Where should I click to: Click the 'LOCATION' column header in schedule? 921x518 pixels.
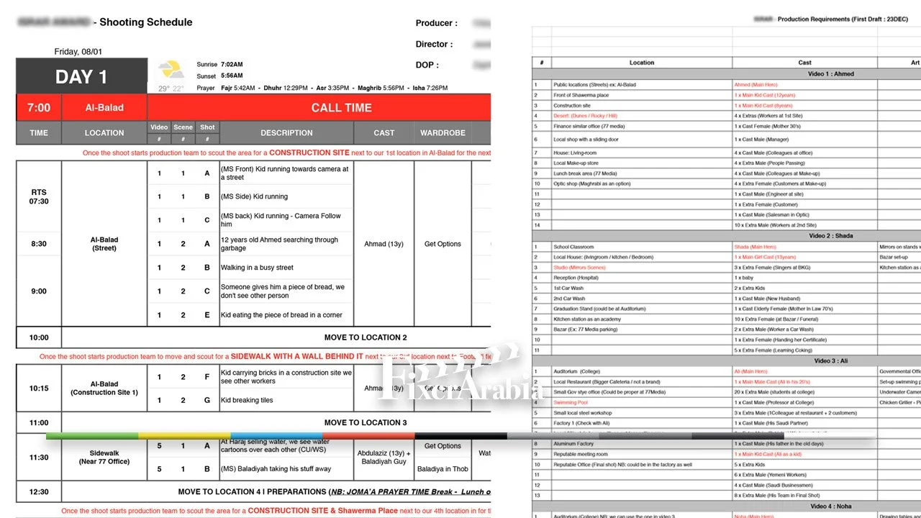[104, 133]
